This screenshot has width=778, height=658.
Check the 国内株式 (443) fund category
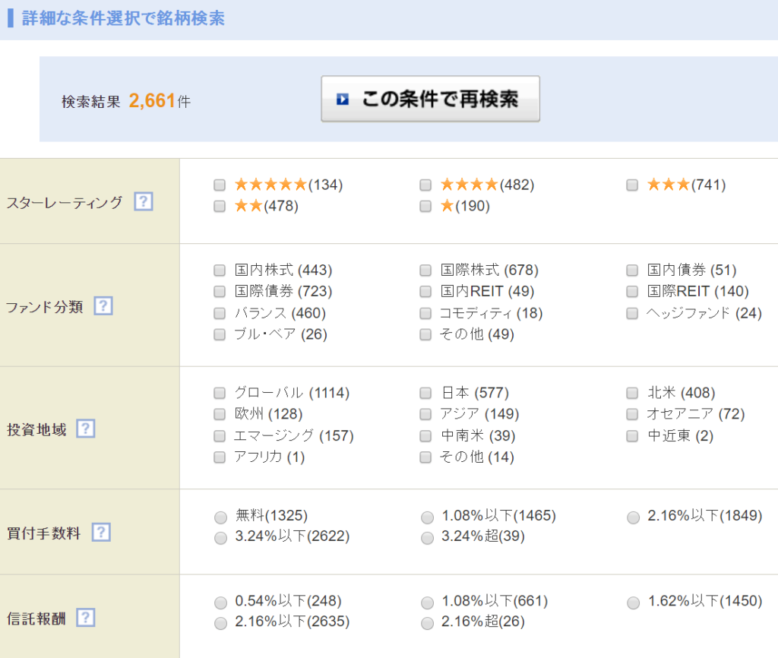click(220, 270)
